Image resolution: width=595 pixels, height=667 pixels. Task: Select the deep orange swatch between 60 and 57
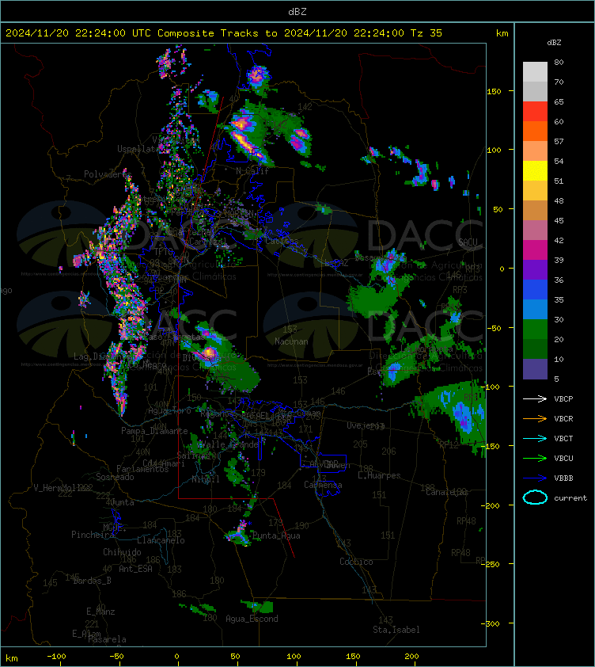pos(535,131)
